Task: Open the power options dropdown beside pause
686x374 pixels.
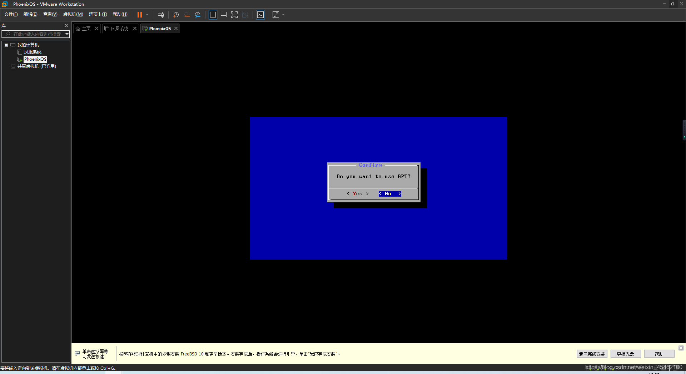Action: (147, 15)
